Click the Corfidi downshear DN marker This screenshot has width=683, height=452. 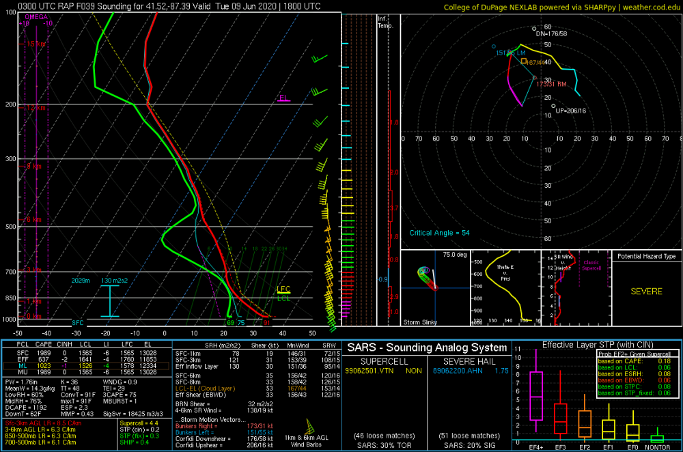coord(535,29)
